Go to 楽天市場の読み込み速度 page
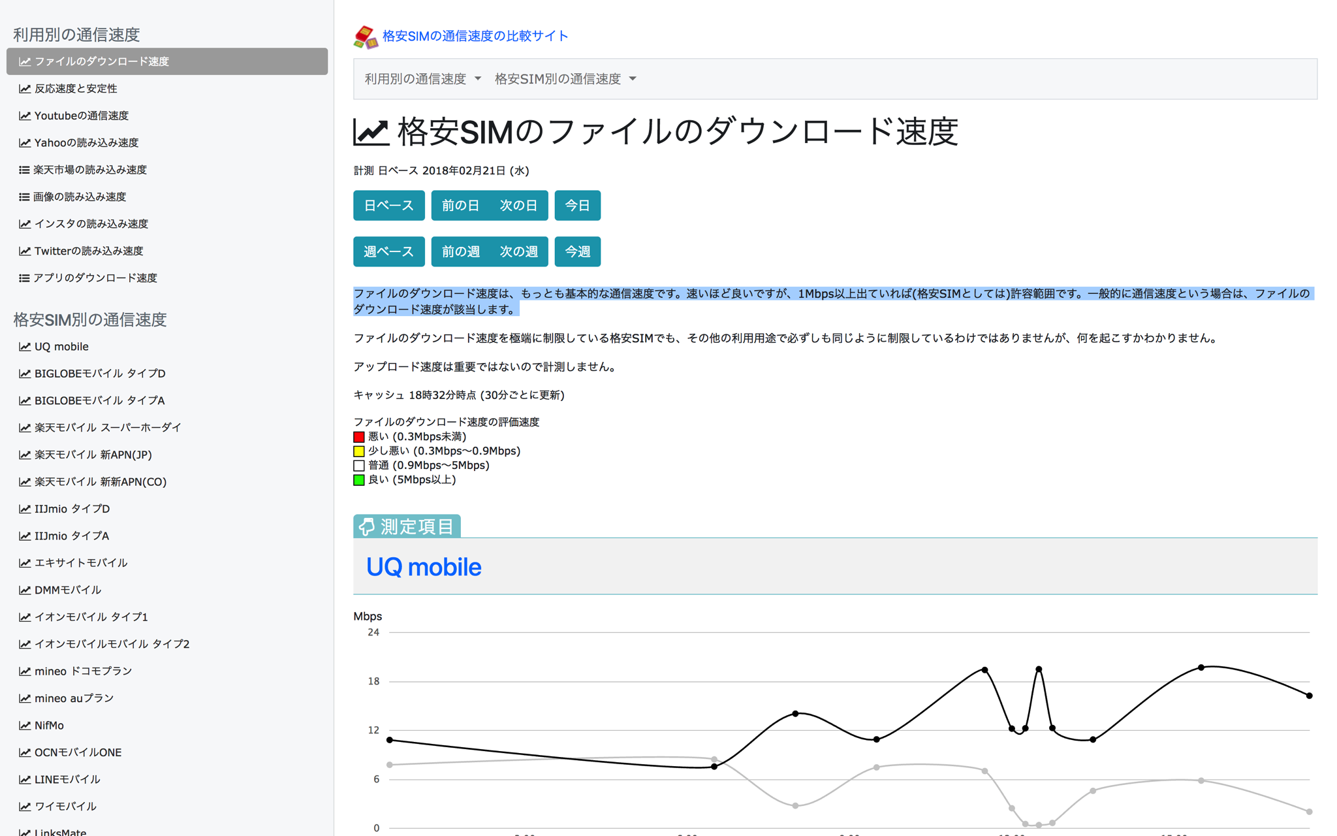The height and width of the screenshot is (836, 1337). click(90, 170)
